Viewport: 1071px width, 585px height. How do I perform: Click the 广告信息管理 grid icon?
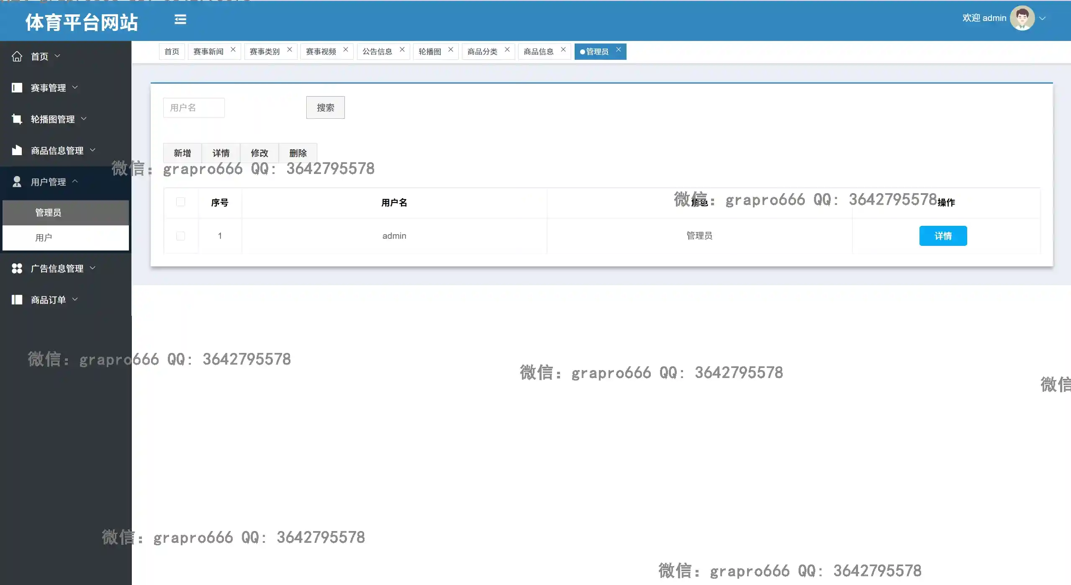17,268
